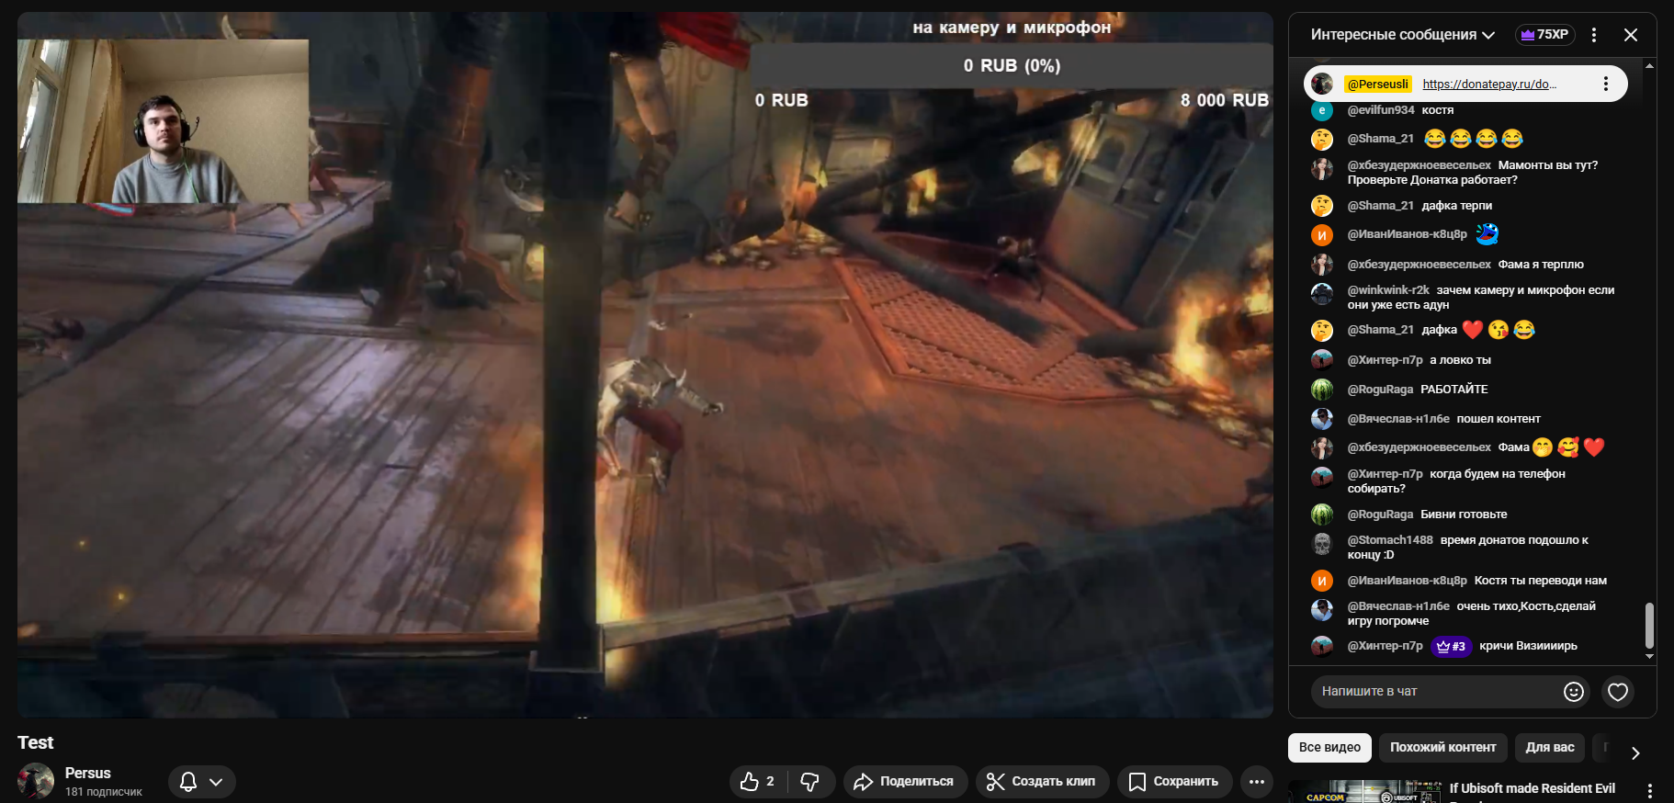Image resolution: width=1674 pixels, height=803 pixels.
Task: Click the 8 000 RUB donation goal label
Action: point(1225,100)
